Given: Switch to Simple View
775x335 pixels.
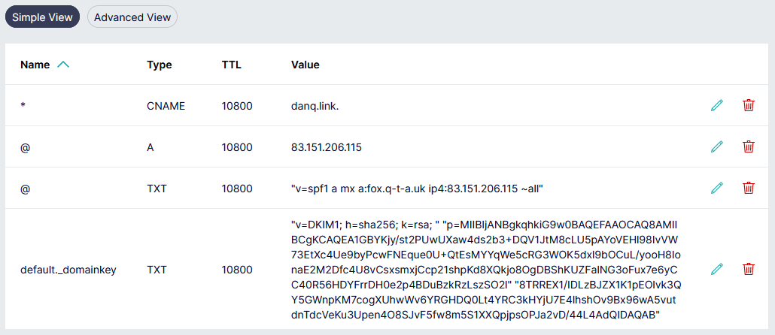Looking at the screenshot, I should click(x=43, y=17).
